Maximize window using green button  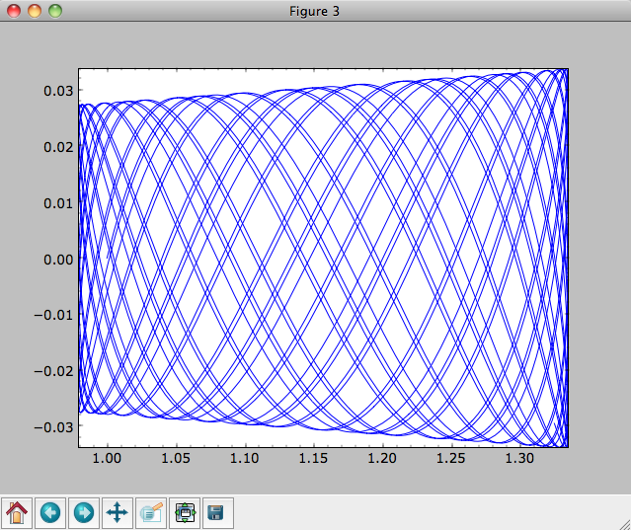[55, 11]
